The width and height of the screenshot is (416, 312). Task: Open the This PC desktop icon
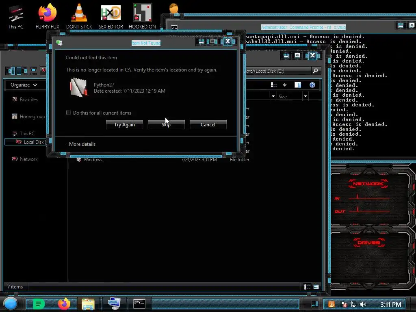(x=16, y=17)
